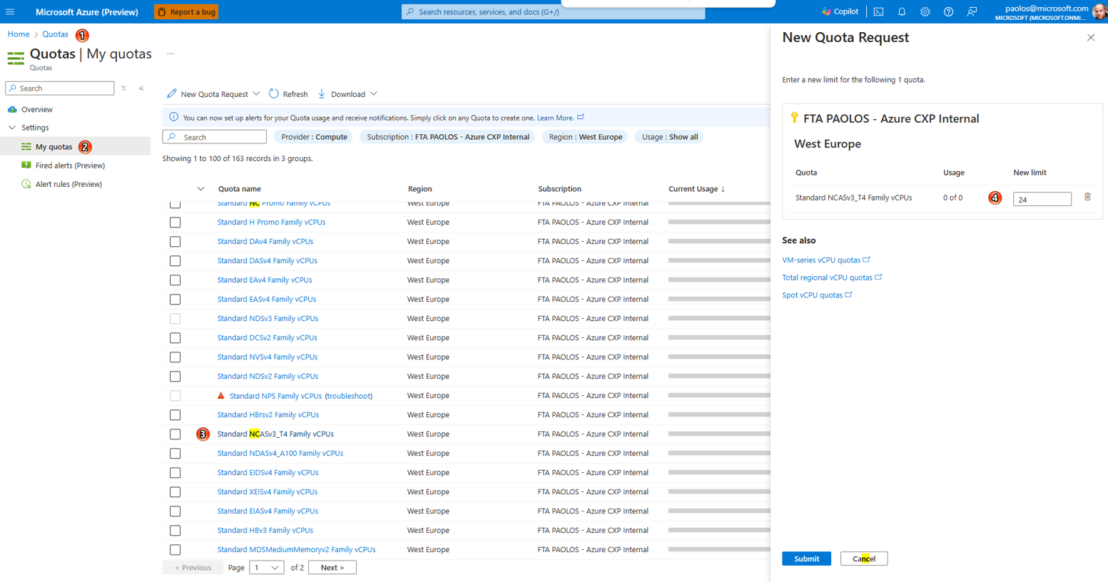The width and height of the screenshot is (1108, 582).
Task: Click the New Quota Request pencil icon
Action: coord(172,93)
